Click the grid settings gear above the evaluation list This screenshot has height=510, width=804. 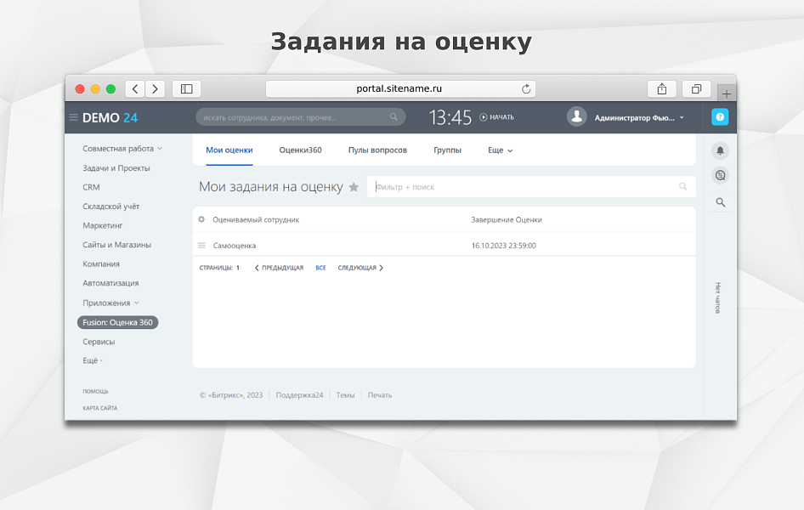click(x=201, y=219)
